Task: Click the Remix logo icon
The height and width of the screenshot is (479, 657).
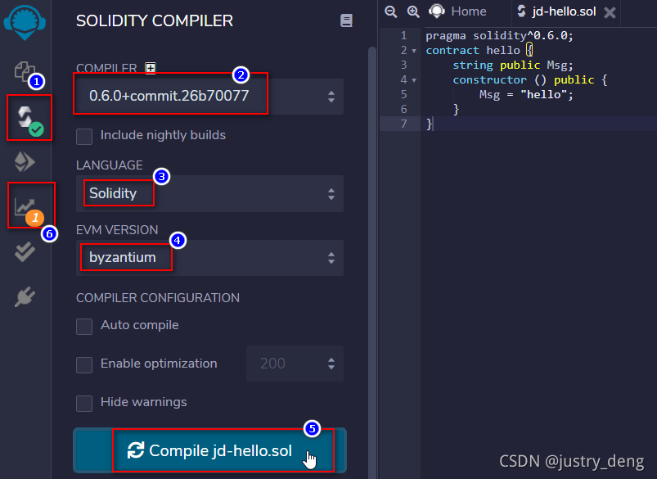Action: pyautogui.click(x=25, y=23)
